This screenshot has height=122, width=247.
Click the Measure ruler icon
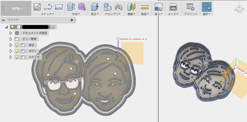coord(145,7)
